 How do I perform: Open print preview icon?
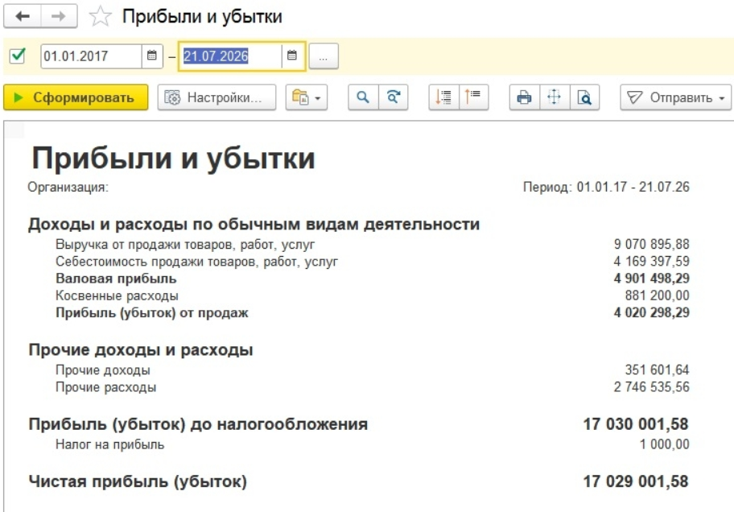coord(584,97)
